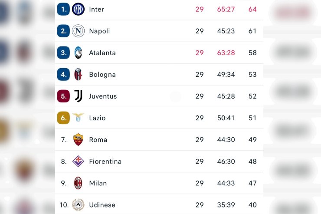Click the Lazio eagle crest icon
The height and width of the screenshot is (214, 321).
pos(78,118)
